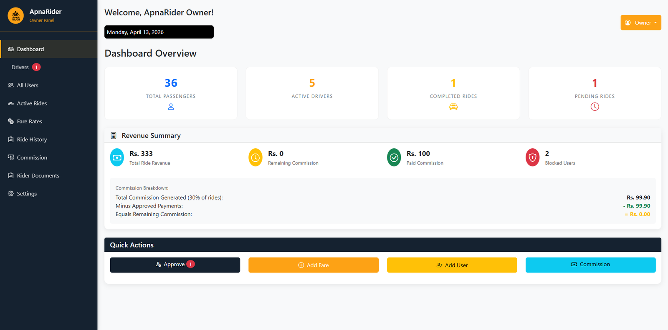Click the Rs. 100 Paid Commission value
Screen dimensions: 668x330
click(418, 154)
